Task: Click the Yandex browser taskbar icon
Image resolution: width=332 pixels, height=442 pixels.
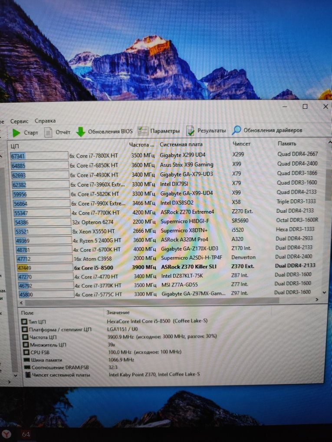Action: coord(6,434)
